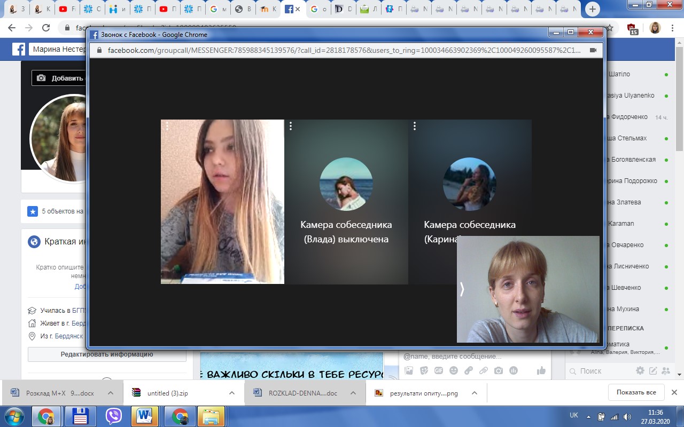Viewport: 684px width, 427px height.
Task: Open chat with Мухина in contacts list
Action: pos(620,309)
